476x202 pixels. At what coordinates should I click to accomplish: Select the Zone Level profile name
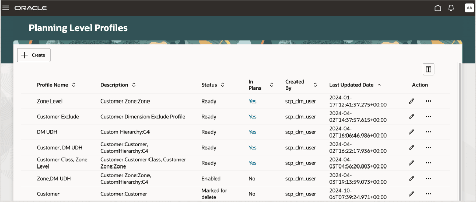click(49, 101)
